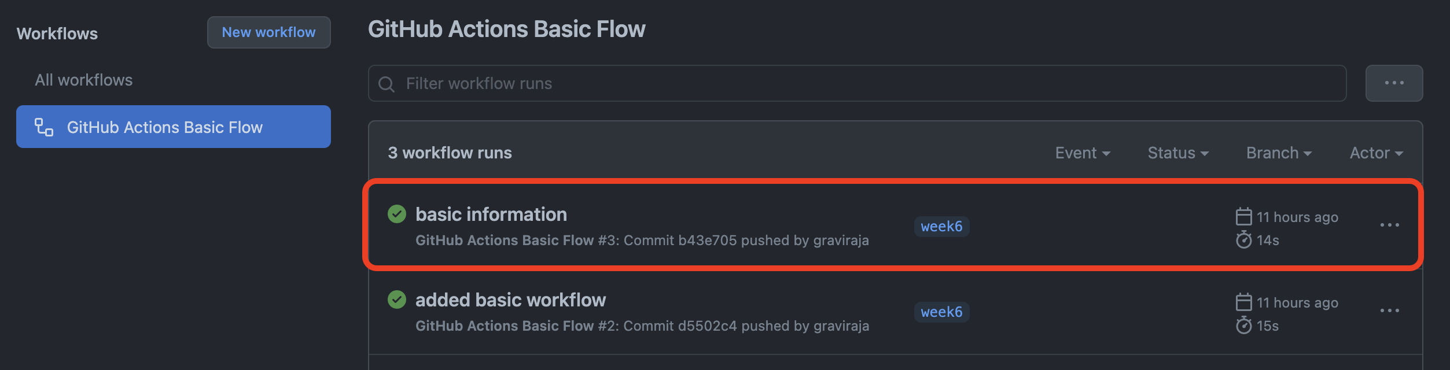Select GitHub Actions Basic Flow sidebar item
The height and width of the screenshot is (370, 1450).
[x=165, y=127]
